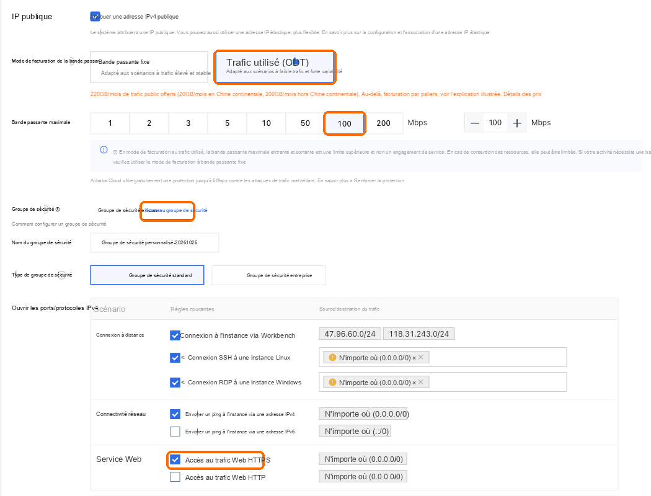Set maximum bandwidth to 2 Mbps

tap(149, 123)
